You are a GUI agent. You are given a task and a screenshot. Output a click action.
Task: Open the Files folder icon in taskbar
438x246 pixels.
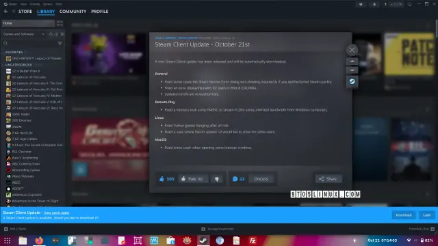click(x=23, y=241)
